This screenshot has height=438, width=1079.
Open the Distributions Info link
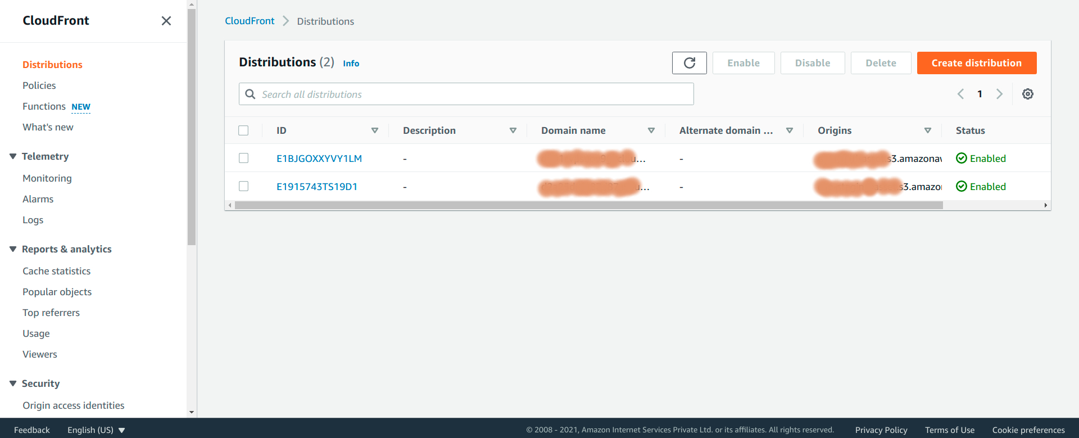tap(351, 64)
